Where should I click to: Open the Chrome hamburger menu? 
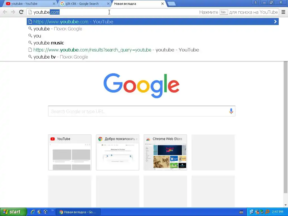pyautogui.click(x=283, y=12)
